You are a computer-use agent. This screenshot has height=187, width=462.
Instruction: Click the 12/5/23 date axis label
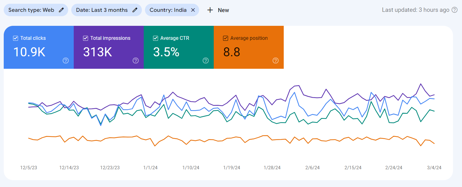29,168
